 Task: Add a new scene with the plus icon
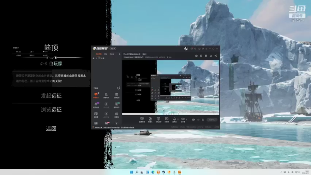tap(120, 54)
